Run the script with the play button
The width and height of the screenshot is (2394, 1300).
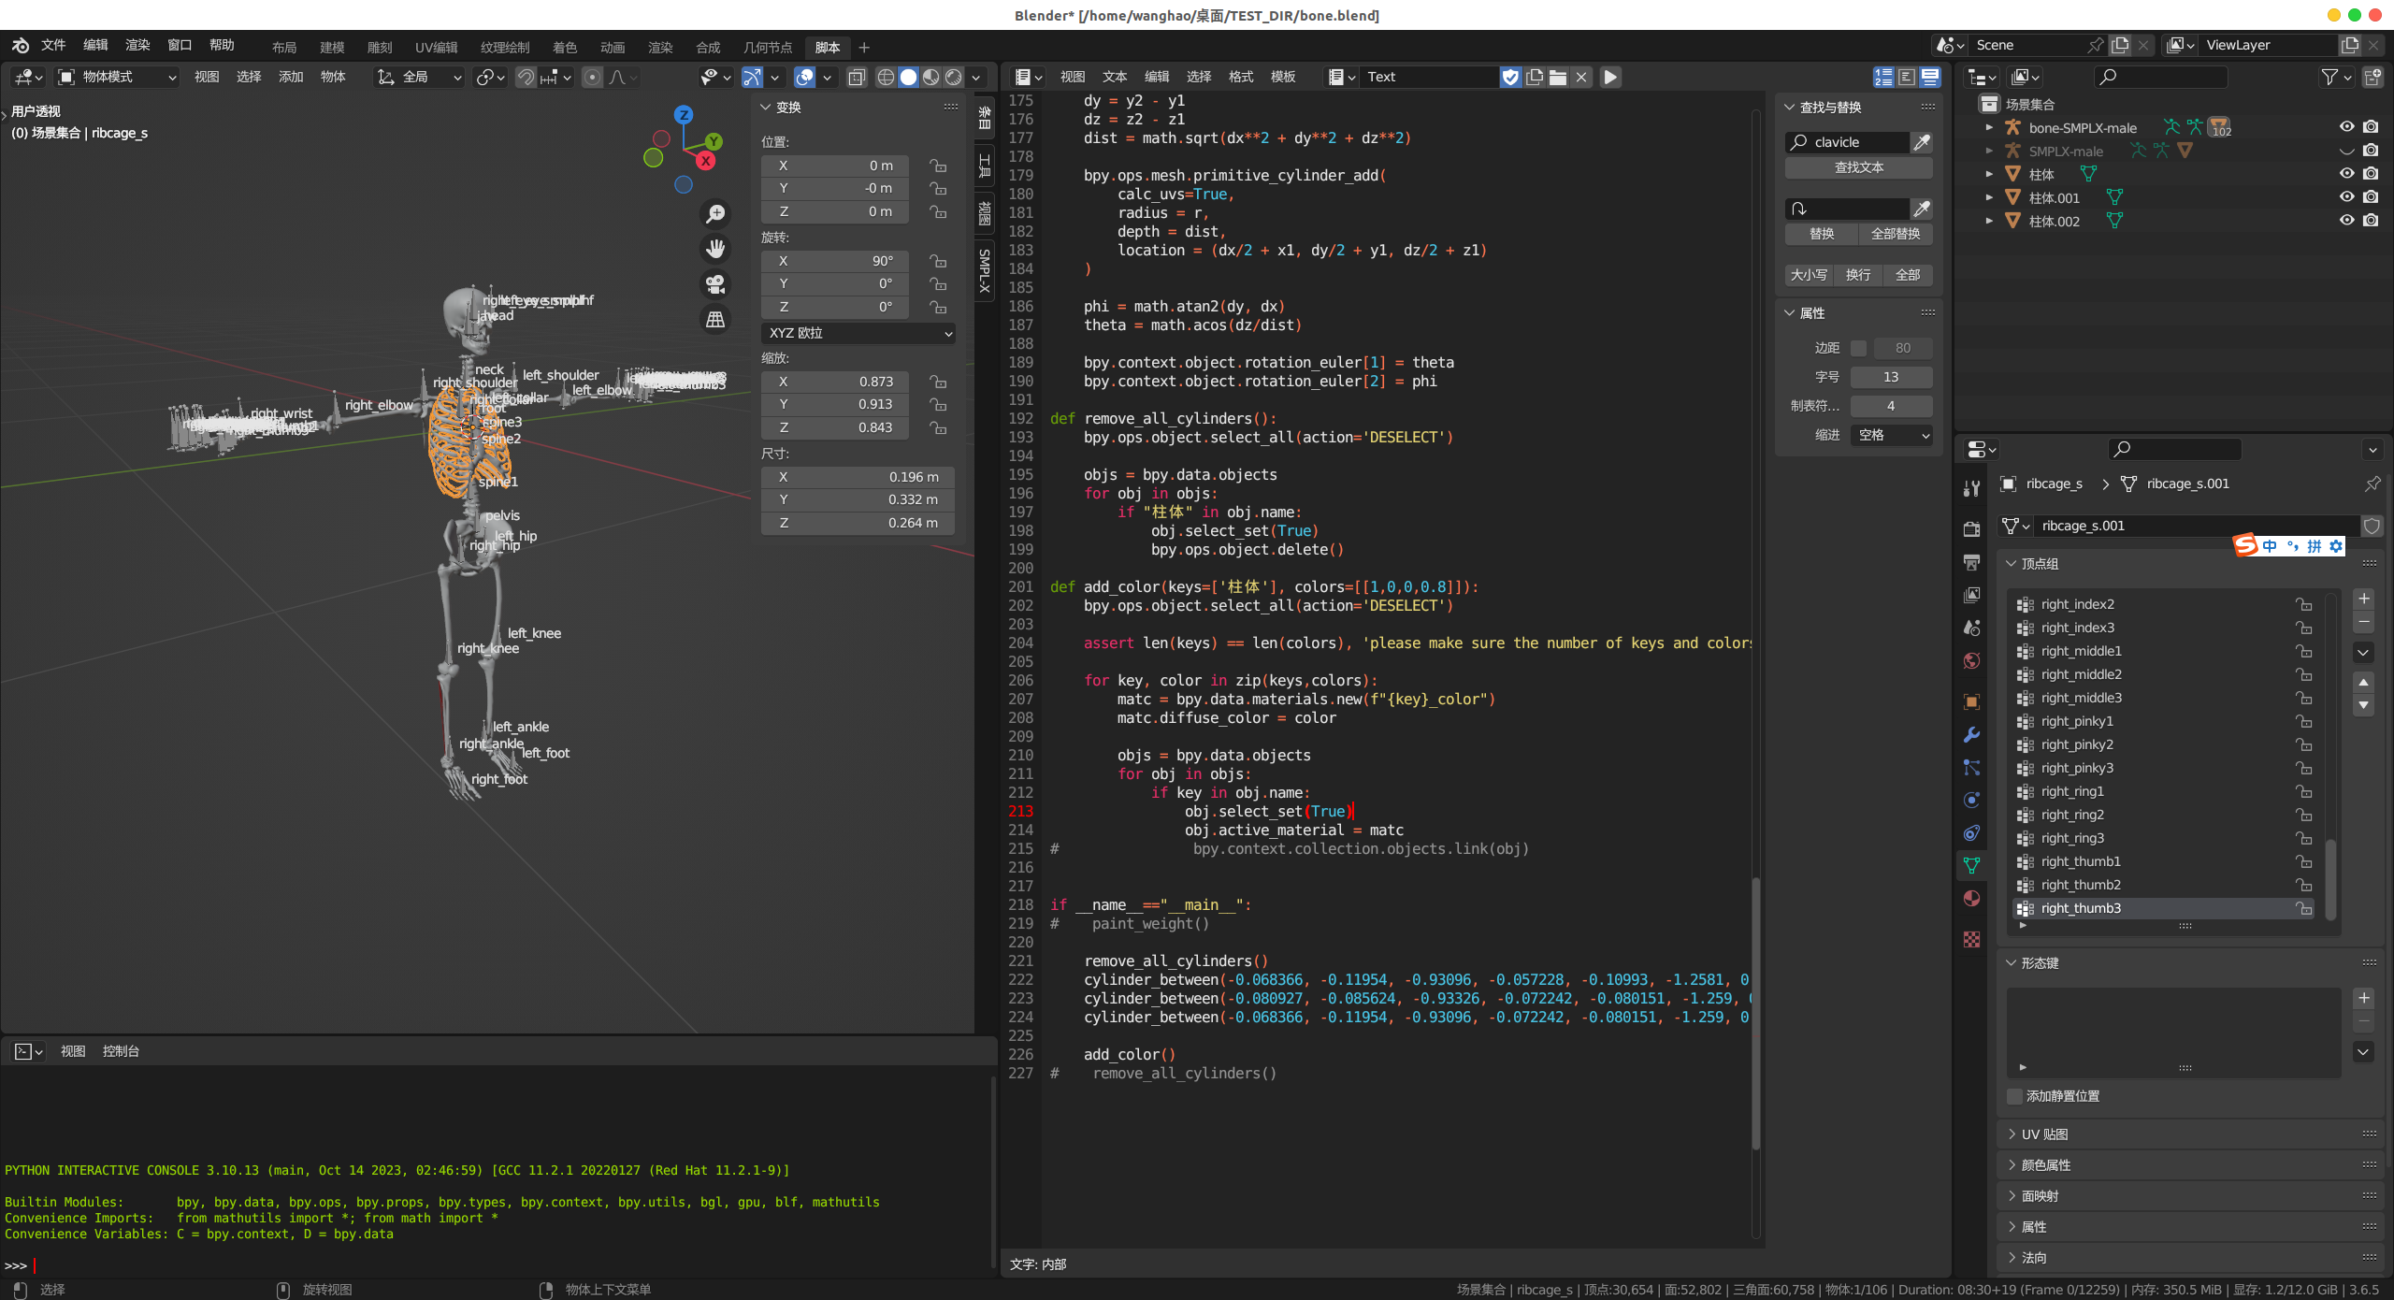click(1610, 78)
